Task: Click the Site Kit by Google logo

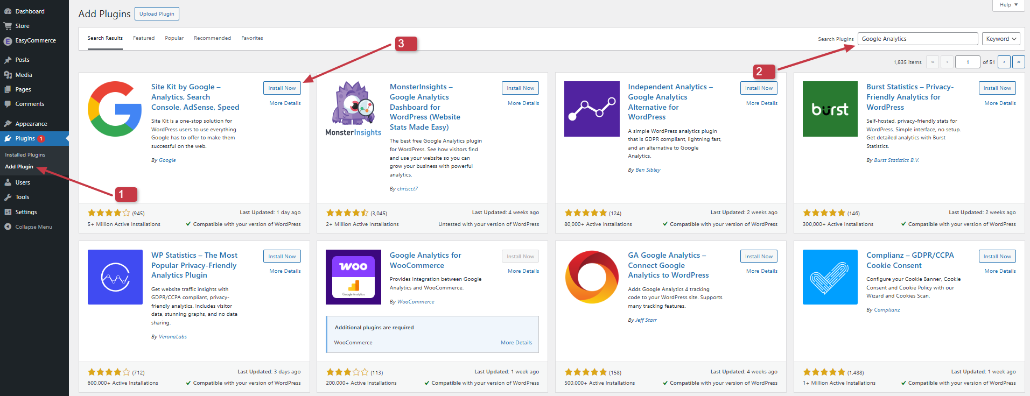Action: pos(115,109)
